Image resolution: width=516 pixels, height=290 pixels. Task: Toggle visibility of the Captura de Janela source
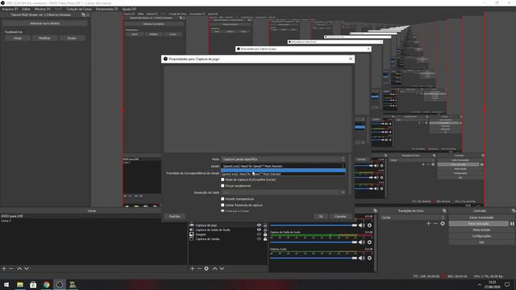point(259,239)
